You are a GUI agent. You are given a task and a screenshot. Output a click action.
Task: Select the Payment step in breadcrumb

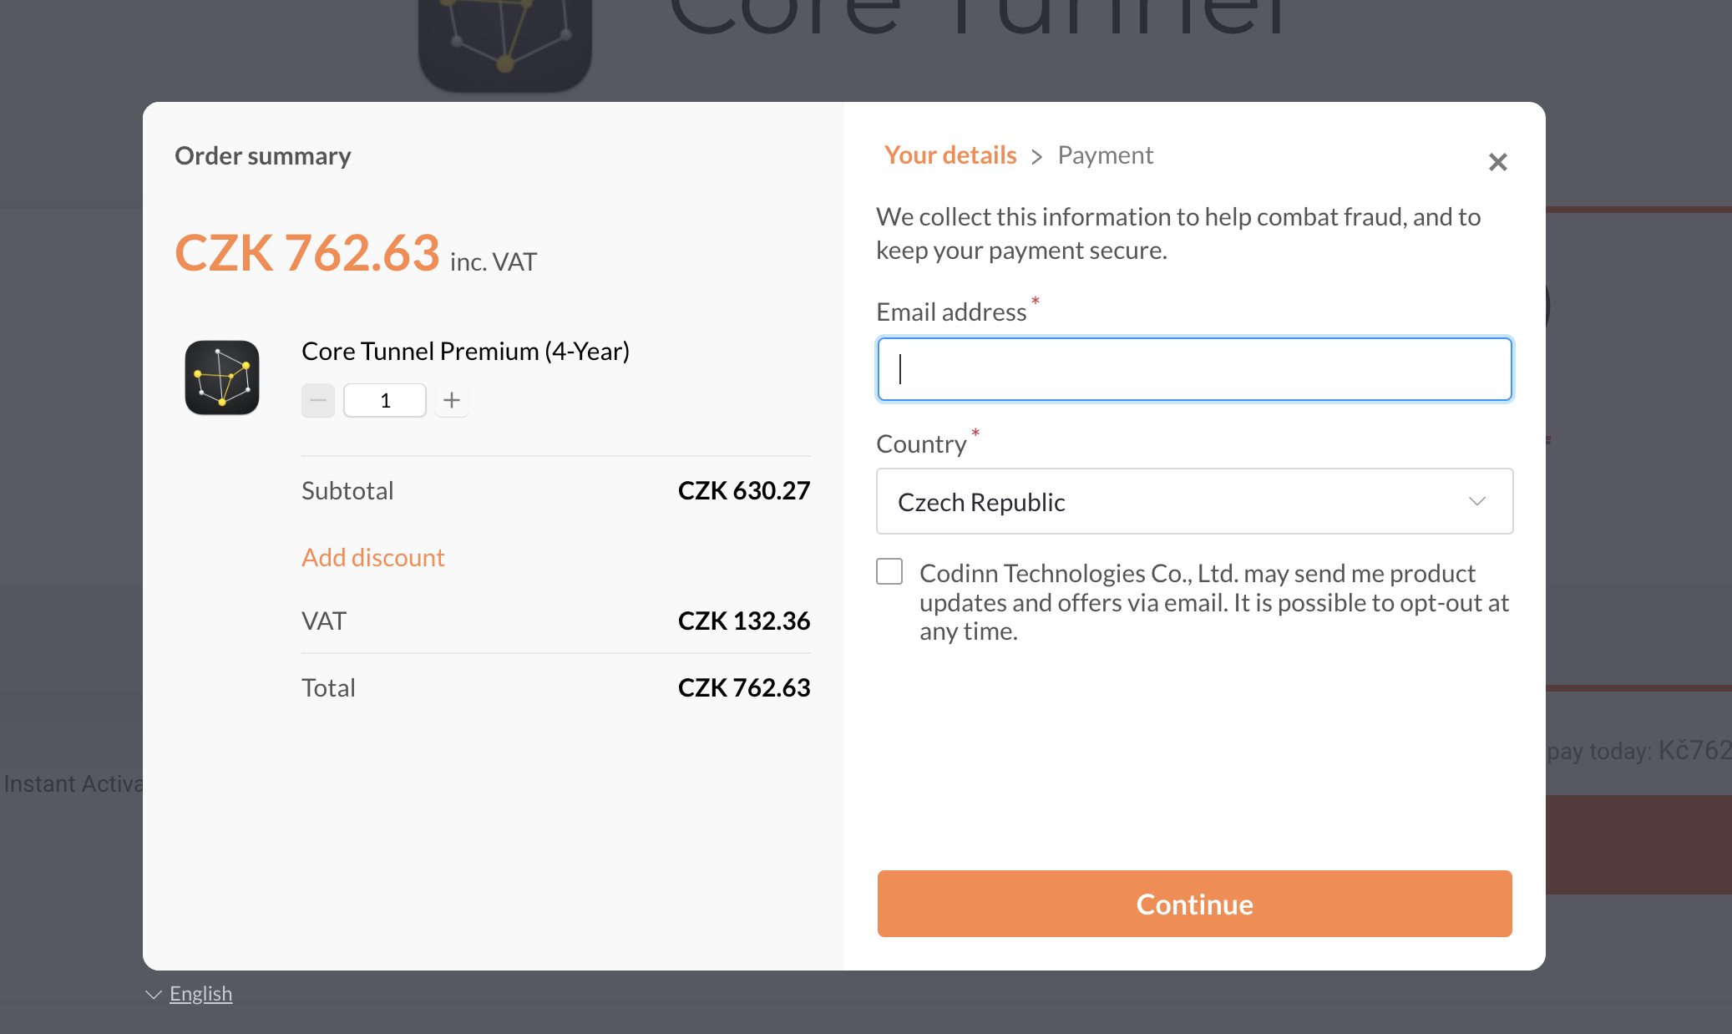[1105, 155]
